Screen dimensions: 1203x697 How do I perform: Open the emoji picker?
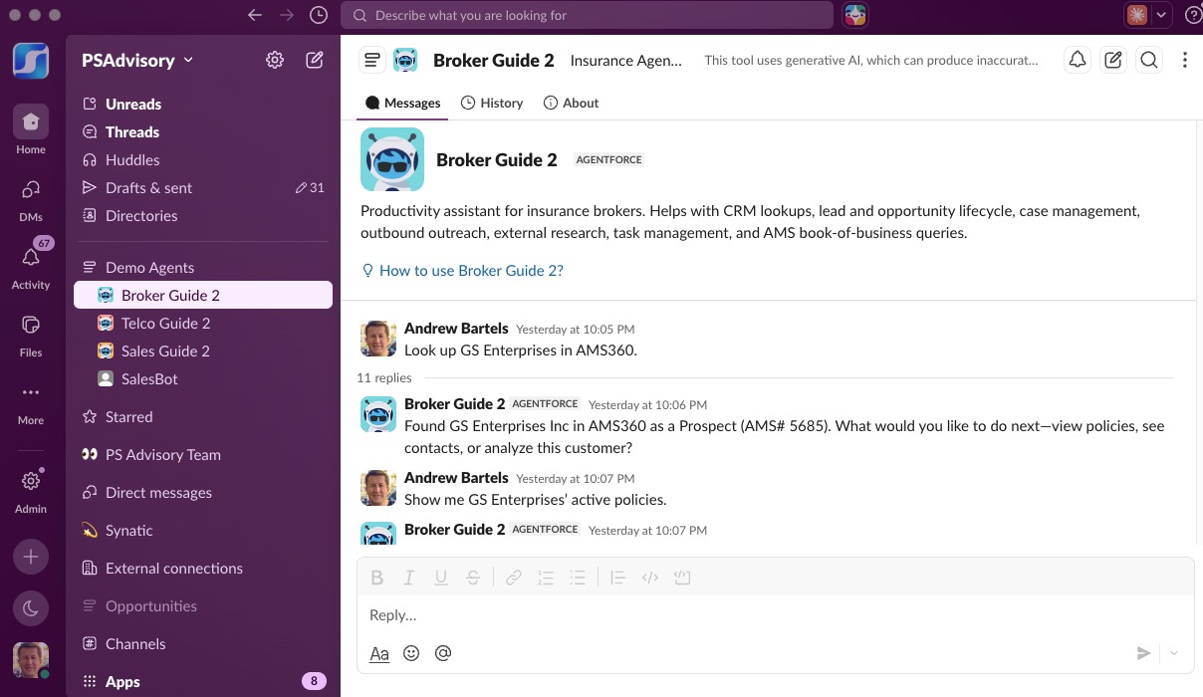point(411,653)
